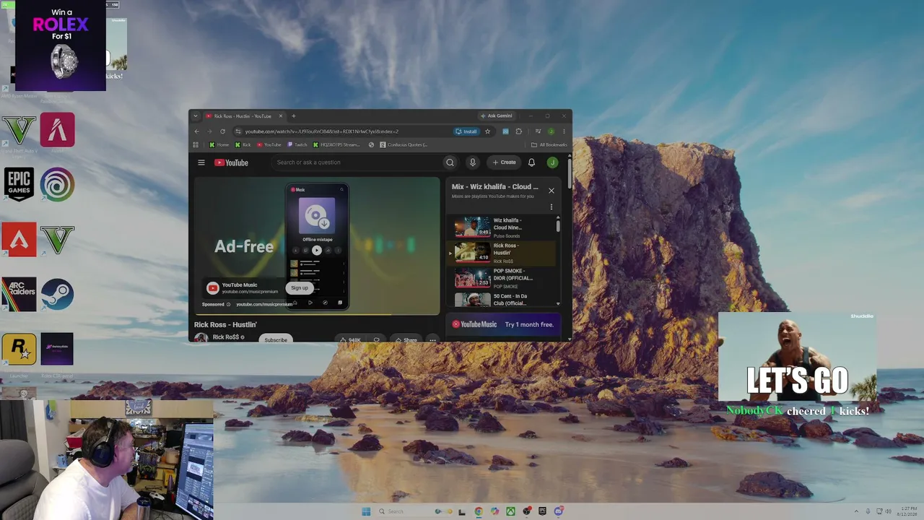The width and height of the screenshot is (924, 520).
Task: Show hidden system tray icons
Action: (x=856, y=511)
